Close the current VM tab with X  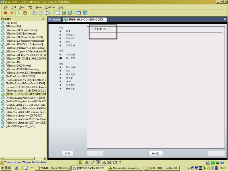point(225,19)
